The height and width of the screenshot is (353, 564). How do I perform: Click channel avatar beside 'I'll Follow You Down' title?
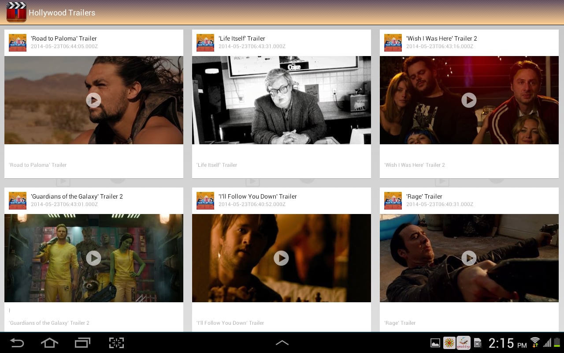coord(205,201)
